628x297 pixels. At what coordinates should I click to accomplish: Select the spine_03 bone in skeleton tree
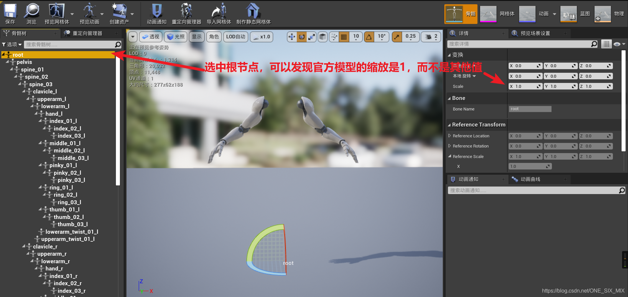tap(40, 84)
